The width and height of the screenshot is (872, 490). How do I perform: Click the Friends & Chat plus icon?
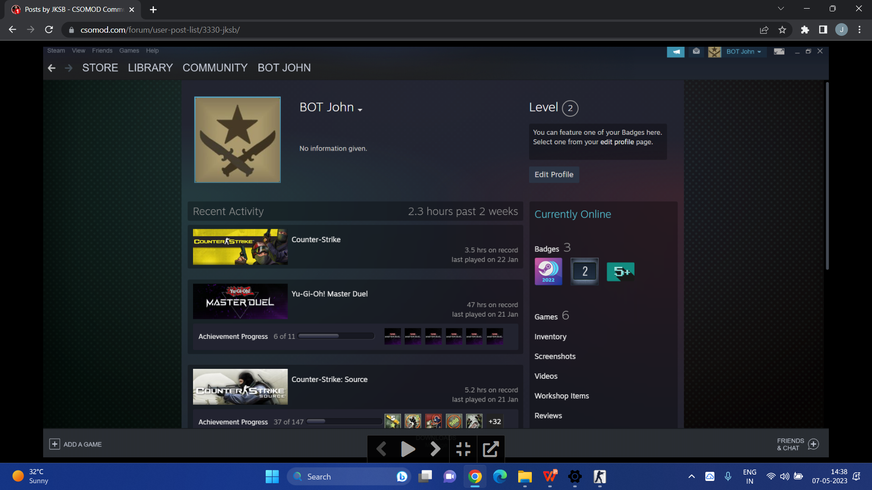[813, 444]
